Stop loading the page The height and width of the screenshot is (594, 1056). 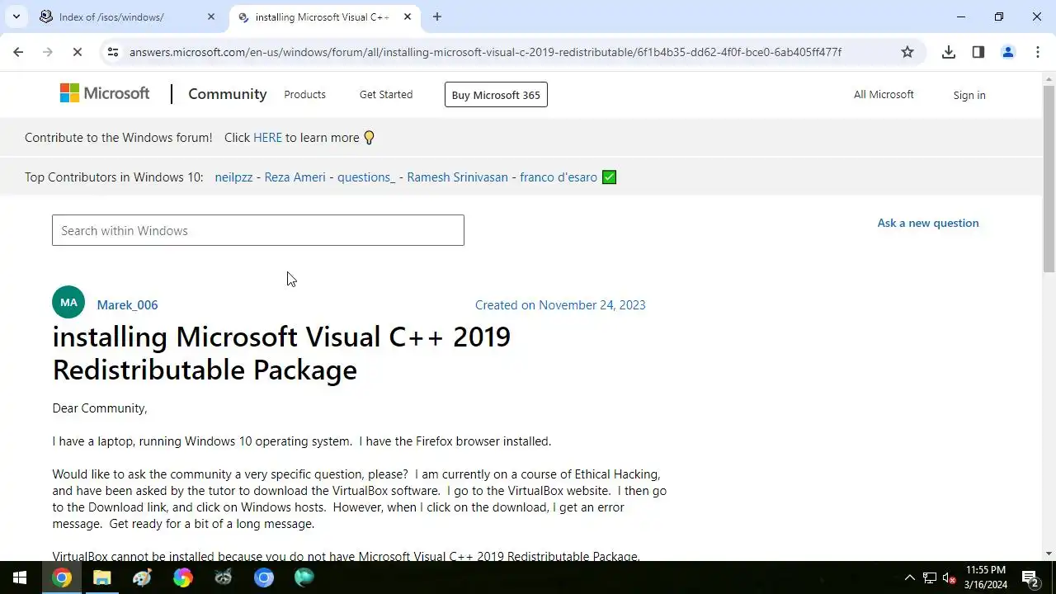click(x=77, y=52)
